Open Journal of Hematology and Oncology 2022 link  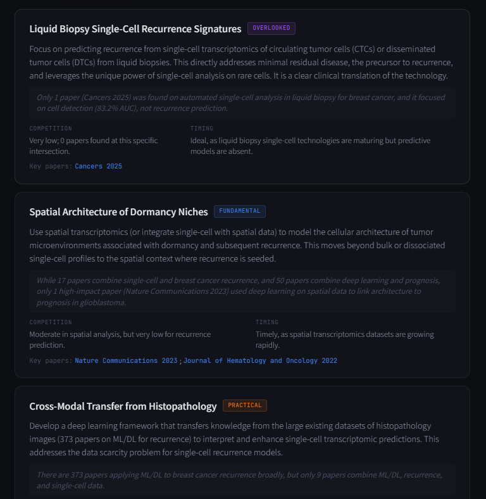click(260, 360)
